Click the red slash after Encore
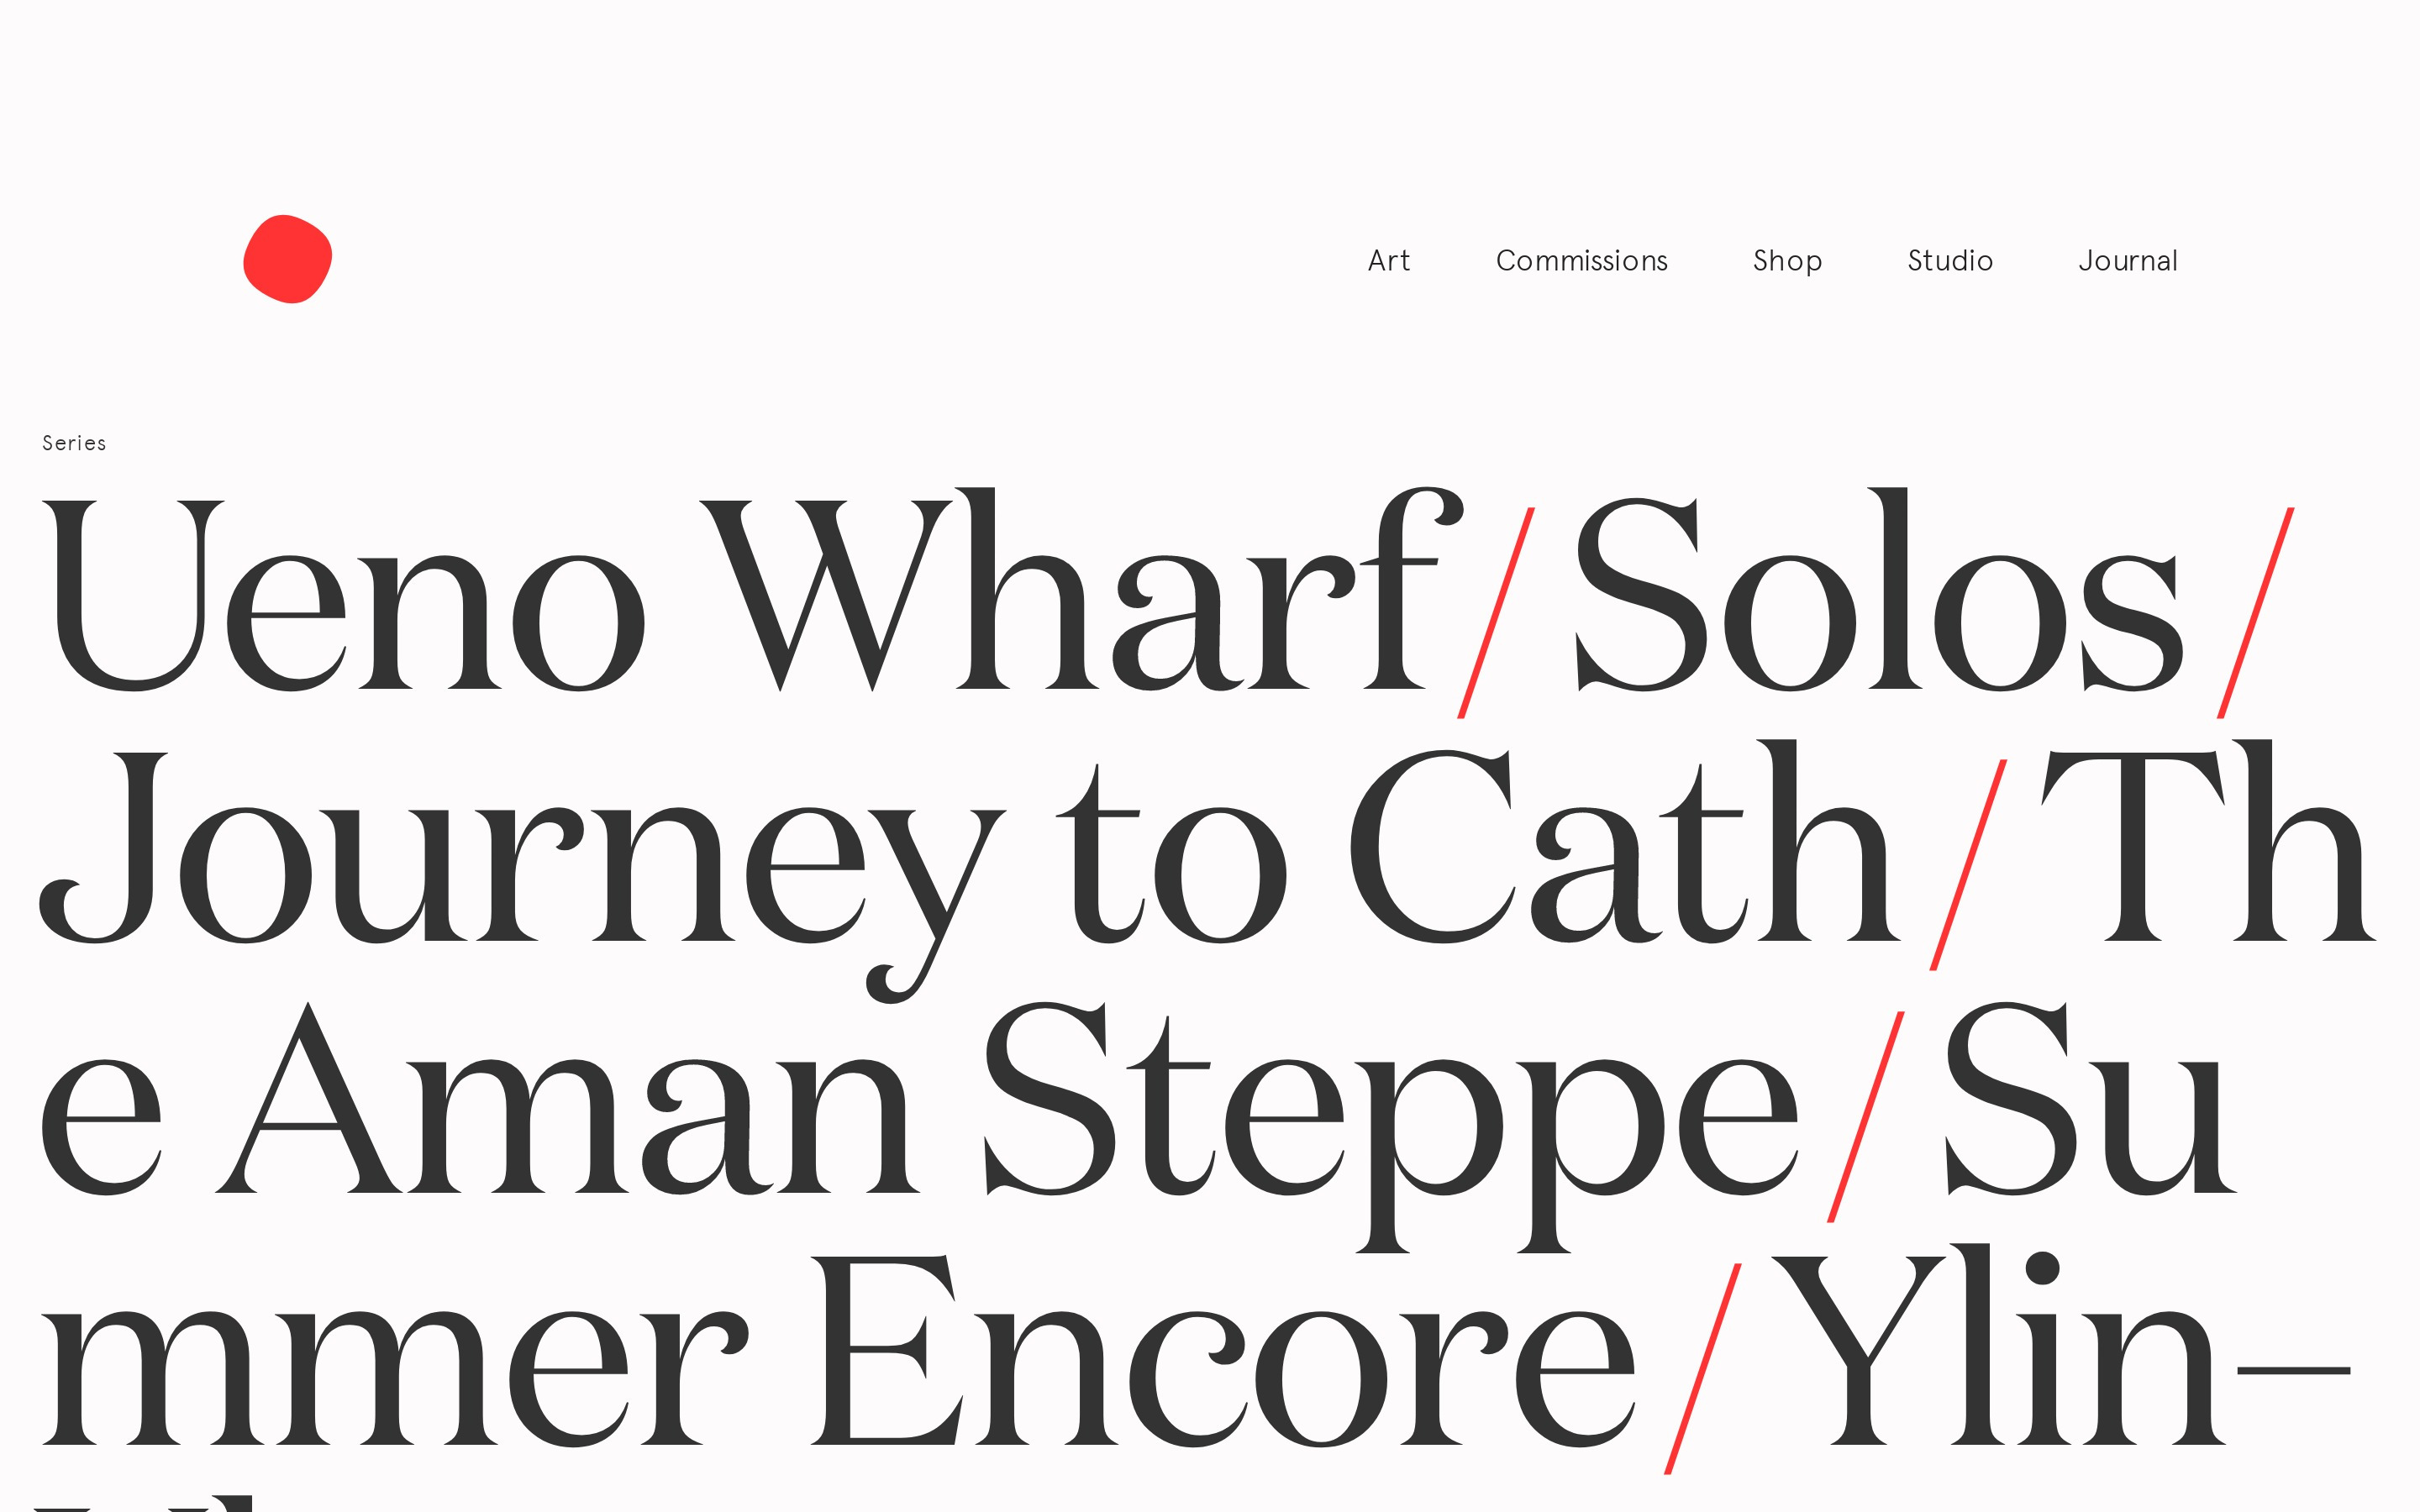2420x1512 pixels. (x=1703, y=1368)
